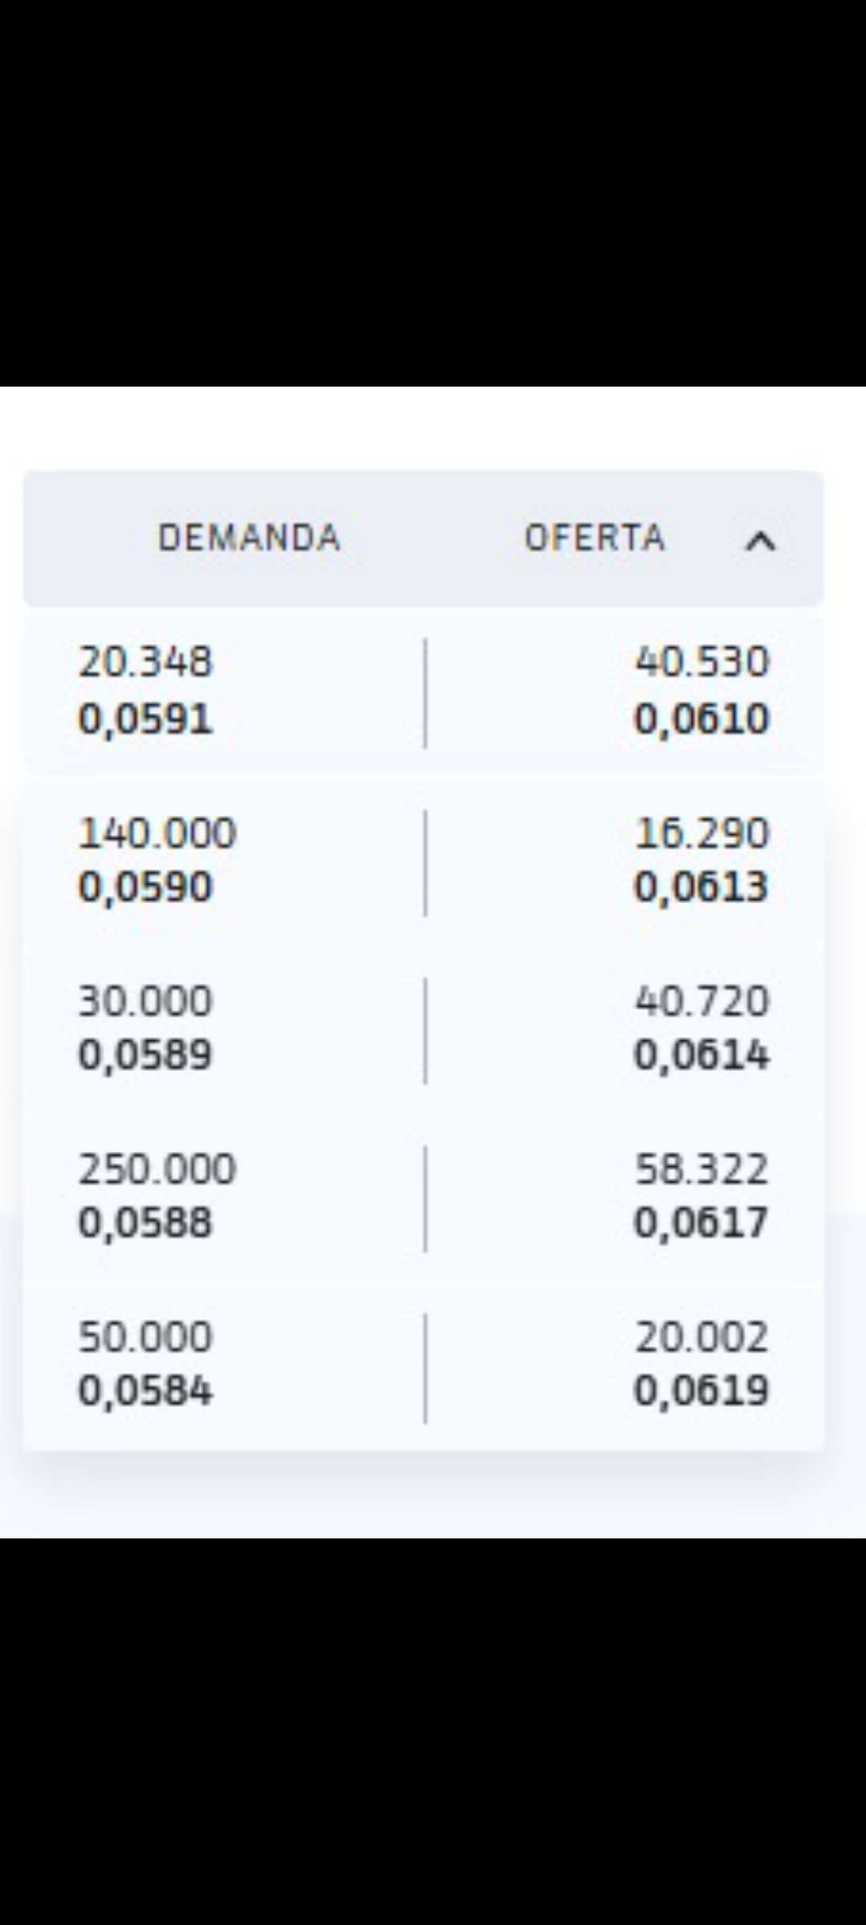Viewport: 866px width, 1925px height.
Task: Select bid volume 250.000
Action: tap(157, 1169)
